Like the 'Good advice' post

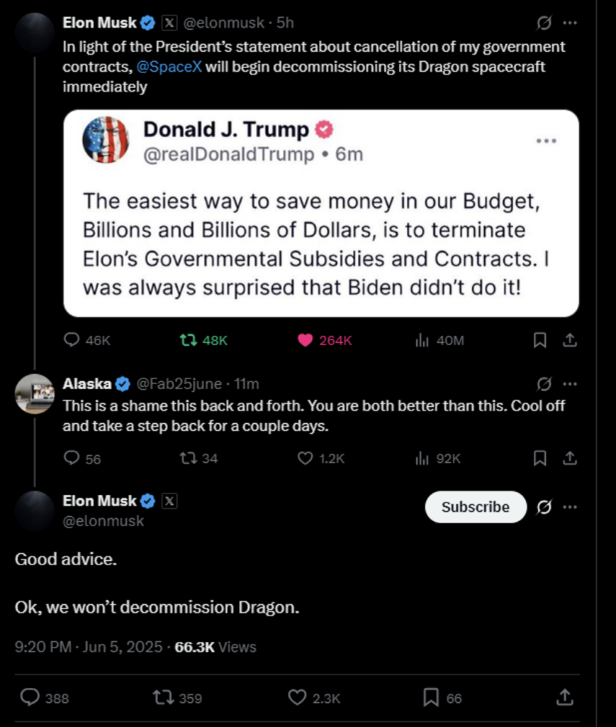(x=297, y=698)
